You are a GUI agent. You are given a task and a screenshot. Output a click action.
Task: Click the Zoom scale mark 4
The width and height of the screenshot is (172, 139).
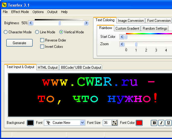166,50
